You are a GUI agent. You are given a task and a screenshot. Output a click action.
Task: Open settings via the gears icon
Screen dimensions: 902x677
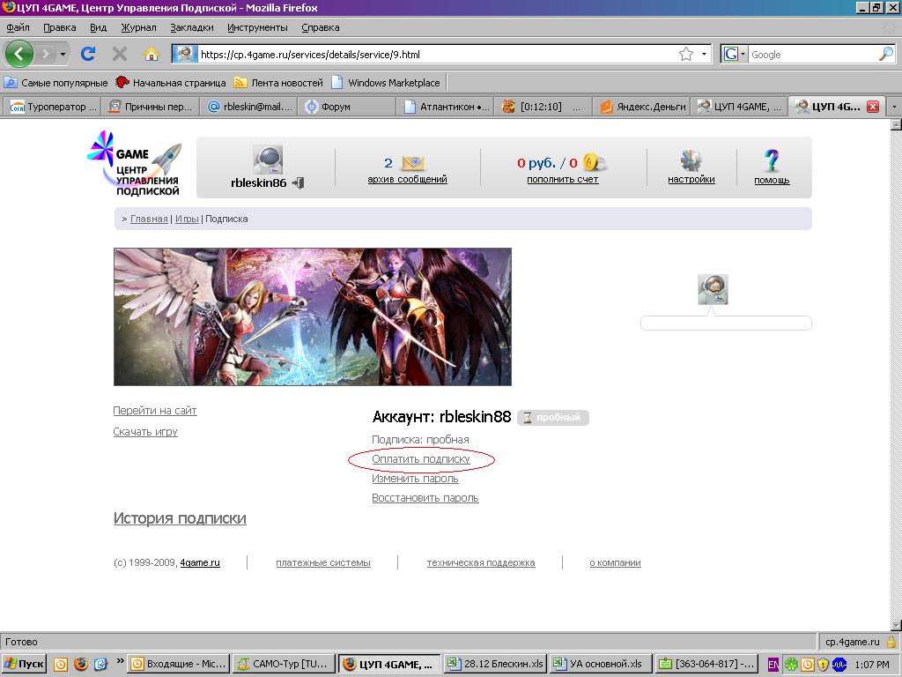click(x=691, y=160)
